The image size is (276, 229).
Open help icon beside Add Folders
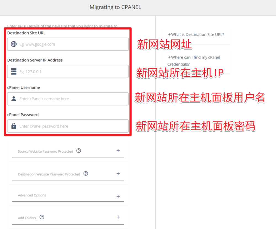pyautogui.click(x=42, y=217)
